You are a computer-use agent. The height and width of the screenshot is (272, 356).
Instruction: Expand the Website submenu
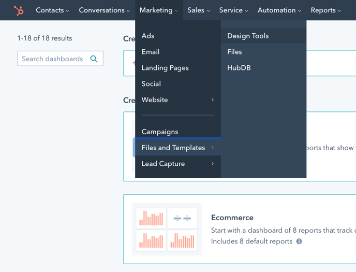coord(178,100)
